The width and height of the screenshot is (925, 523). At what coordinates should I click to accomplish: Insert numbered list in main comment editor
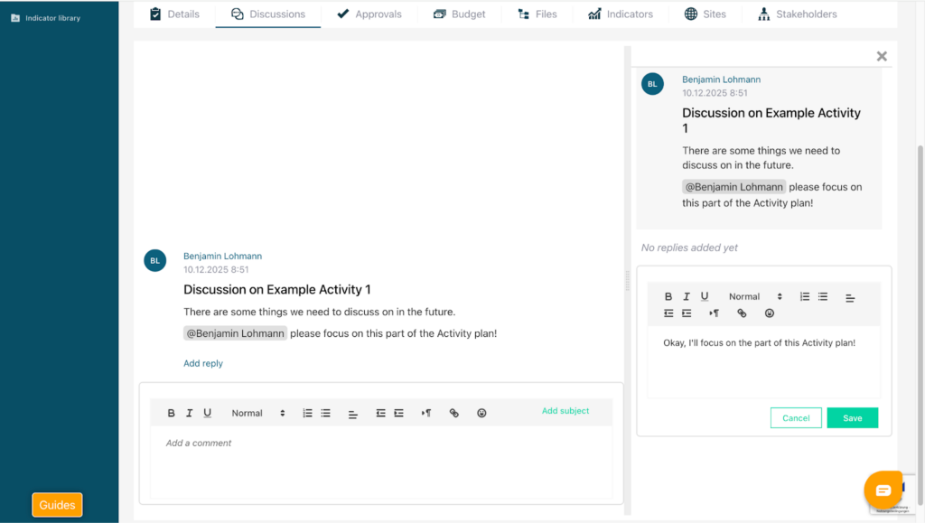tap(307, 413)
